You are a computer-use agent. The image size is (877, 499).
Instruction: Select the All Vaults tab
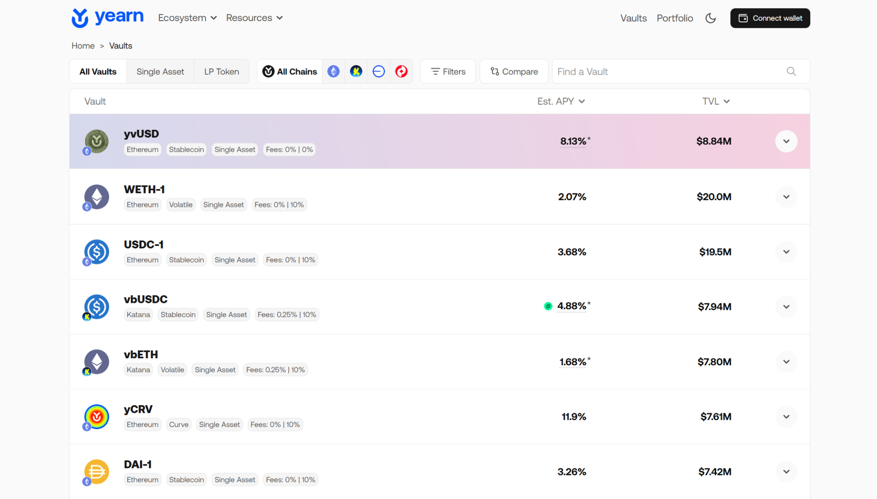pos(98,71)
